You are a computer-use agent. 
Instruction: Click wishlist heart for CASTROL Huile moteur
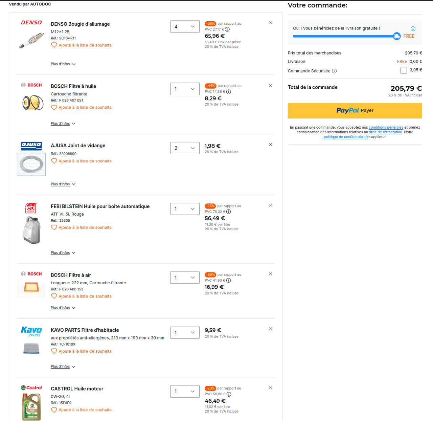coord(54,410)
